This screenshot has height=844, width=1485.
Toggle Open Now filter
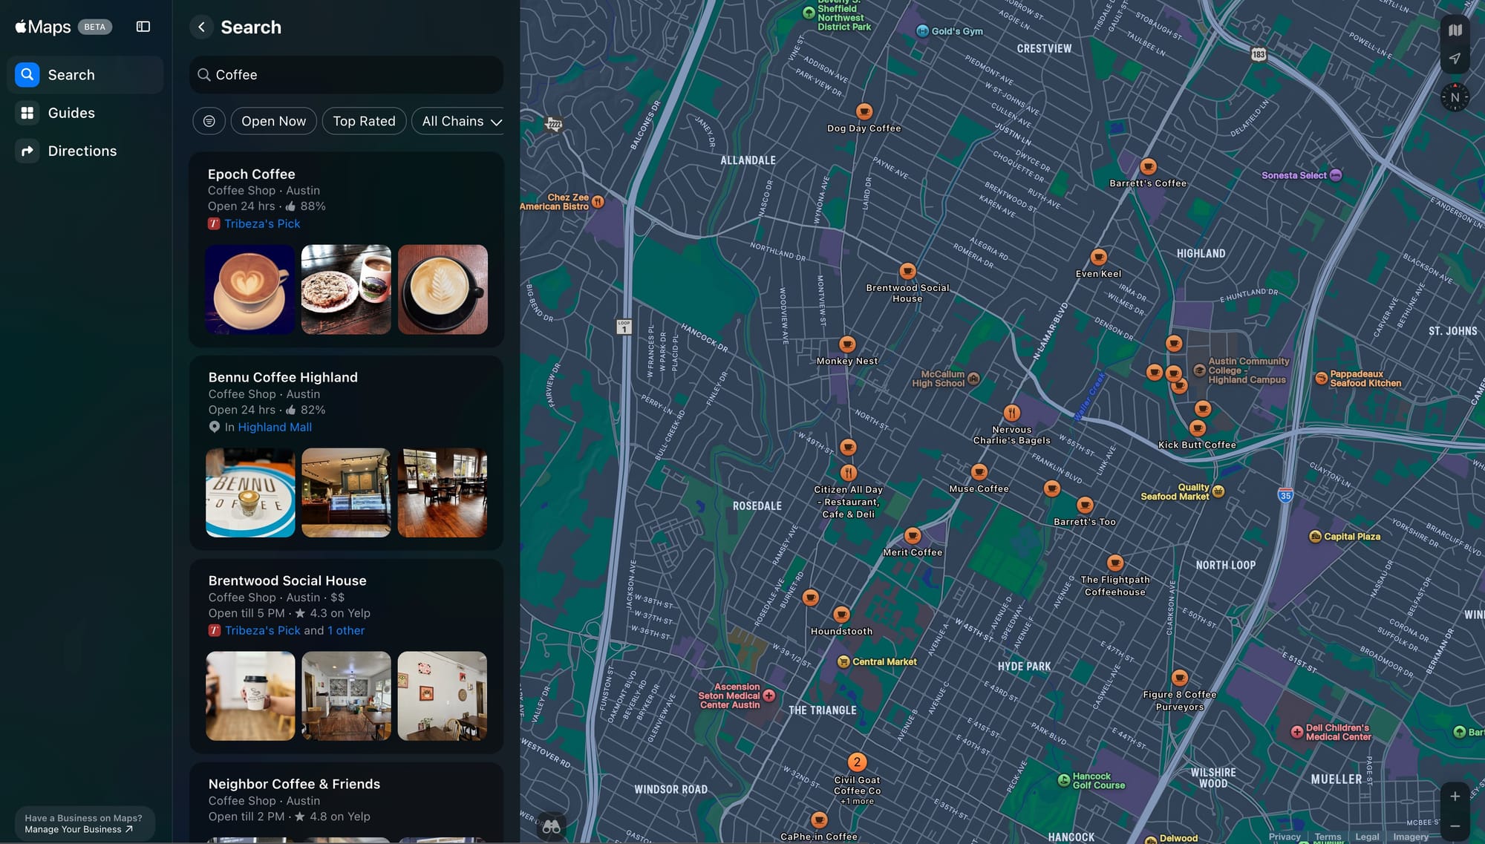(x=273, y=121)
